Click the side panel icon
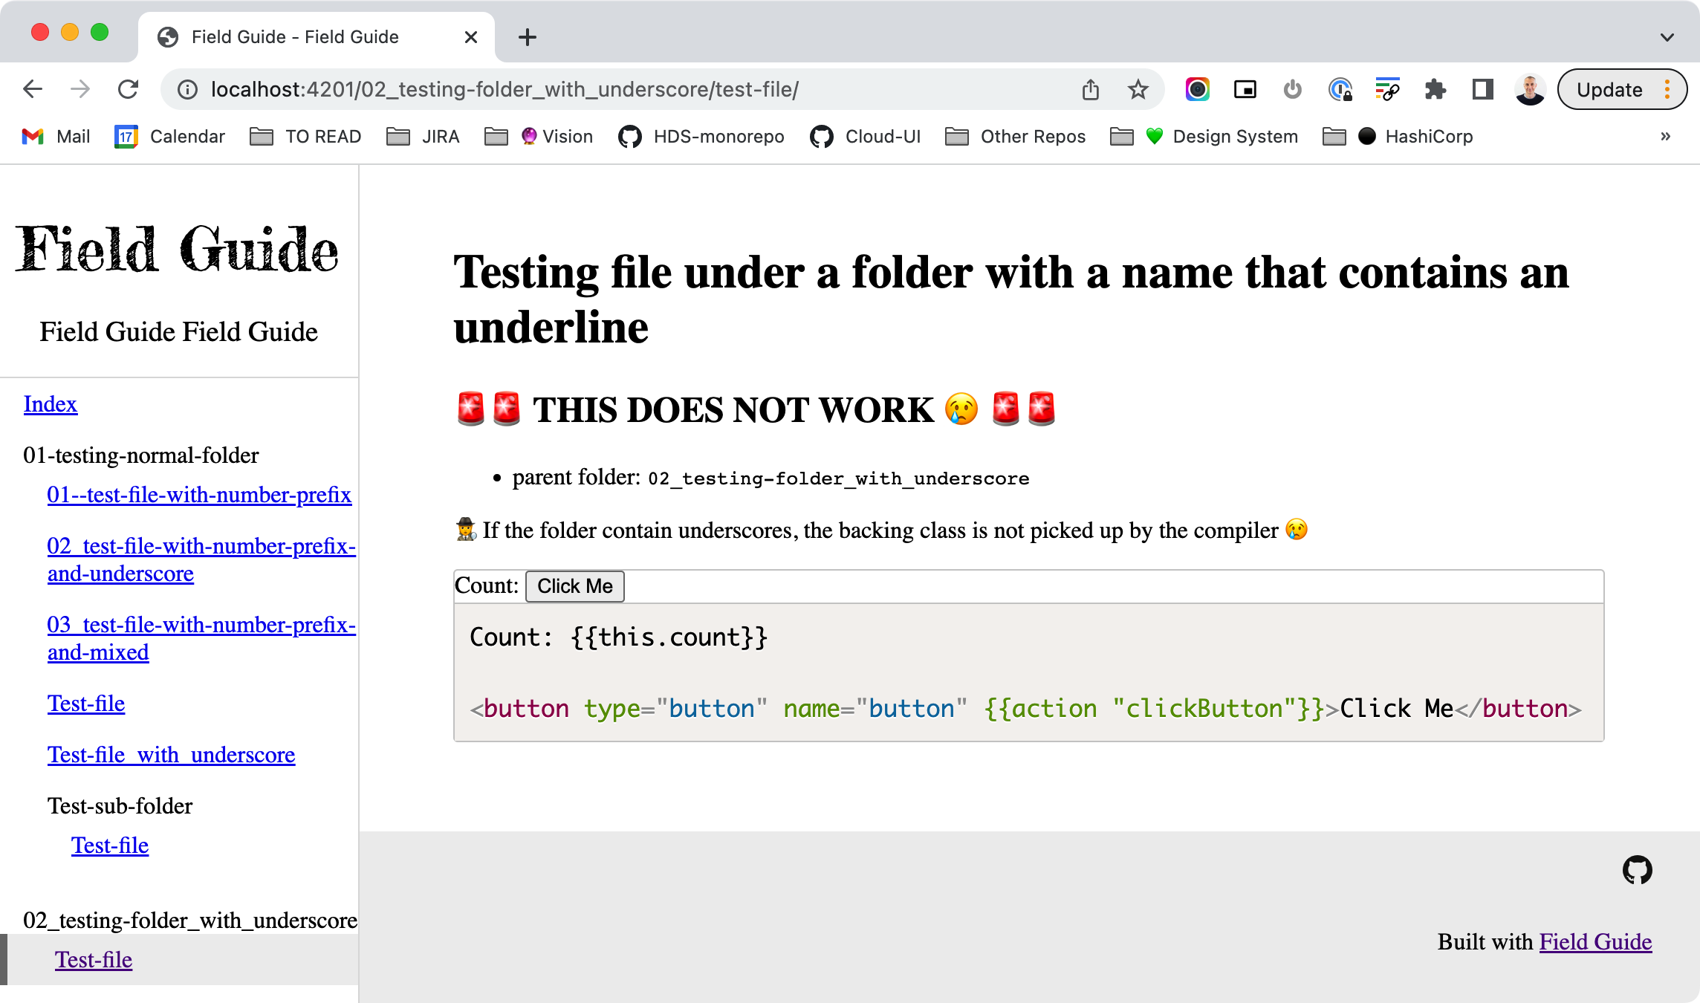Image resolution: width=1700 pixels, height=1003 pixels. [1482, 90]
